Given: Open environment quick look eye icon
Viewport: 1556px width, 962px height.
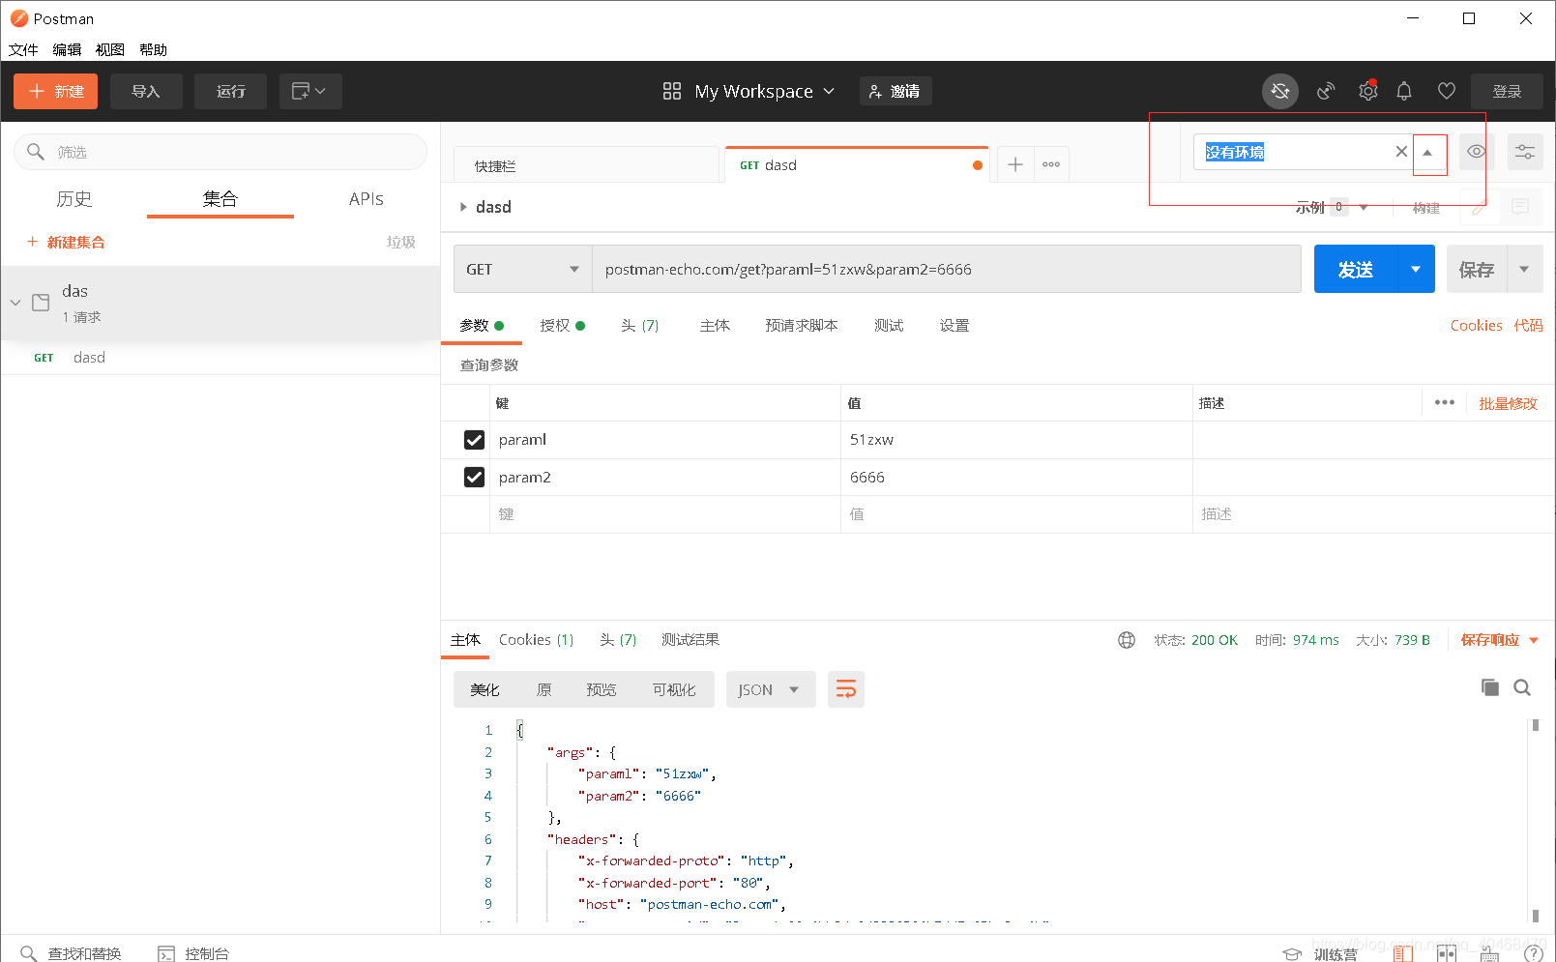Looking at the screenshot, I should coord(1476,152).
